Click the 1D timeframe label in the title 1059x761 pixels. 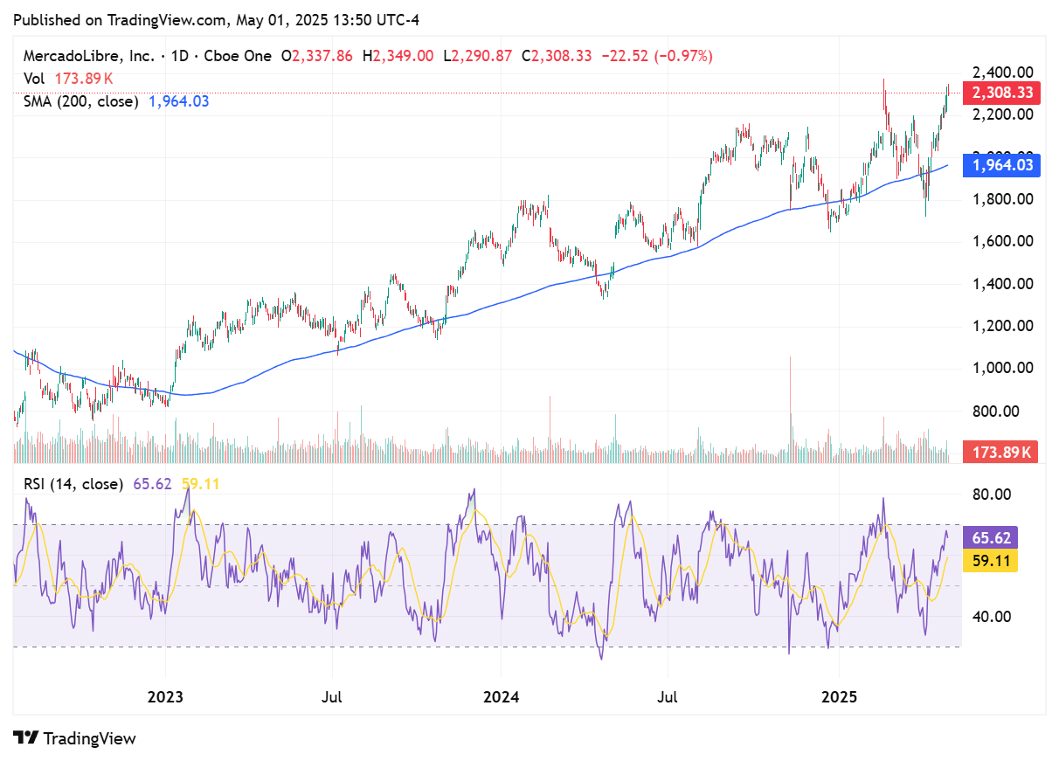[x=178, y=56]
